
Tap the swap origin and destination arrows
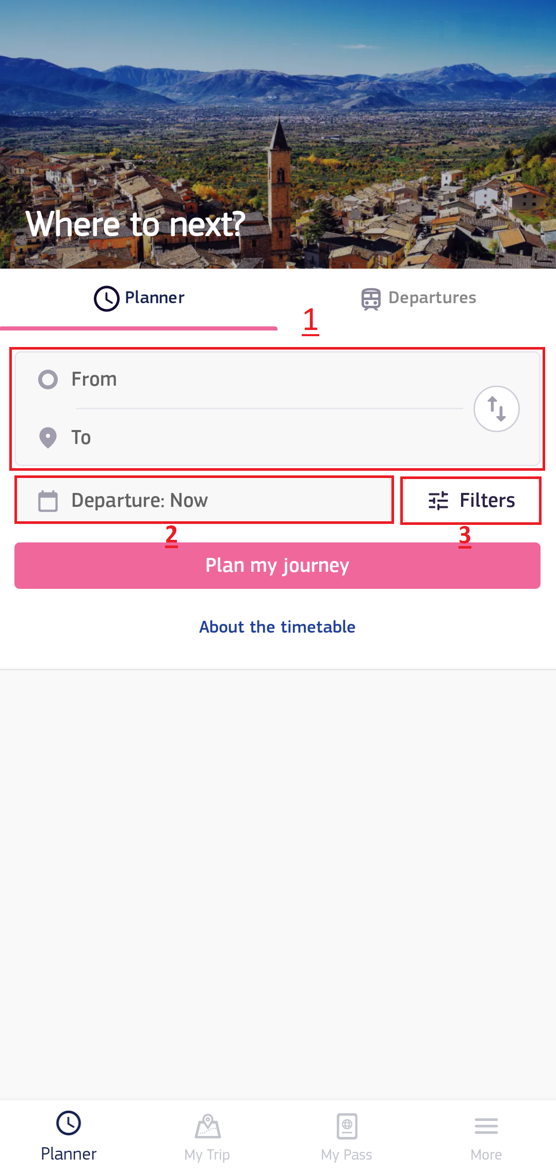point(496,409)
